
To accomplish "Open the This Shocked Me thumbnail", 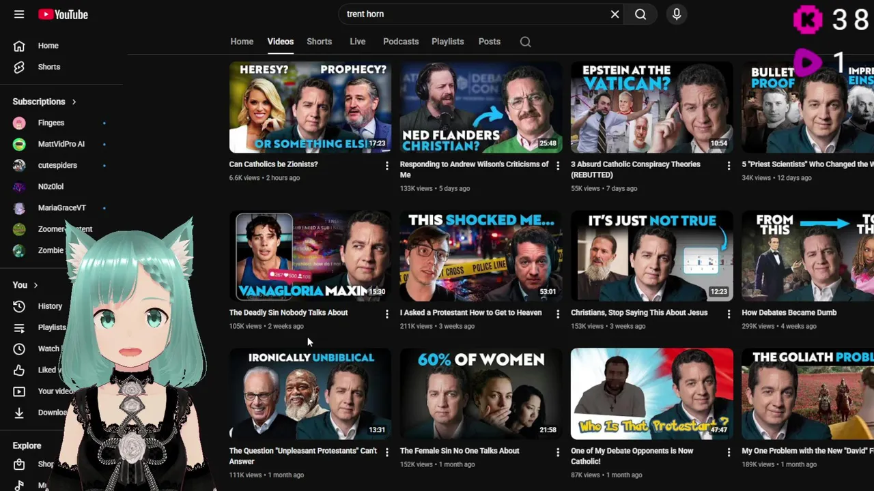I will [x=481, y=256].
